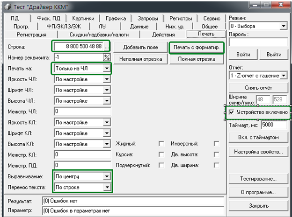This screenshot has height=217, width=292.
Task: Switch to the Регистрация tab
Action: tap(31, 35)
